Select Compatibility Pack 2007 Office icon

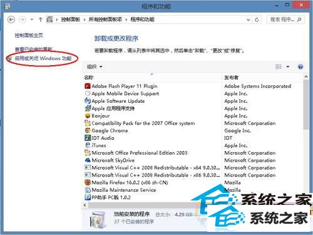tap(88, 123)
